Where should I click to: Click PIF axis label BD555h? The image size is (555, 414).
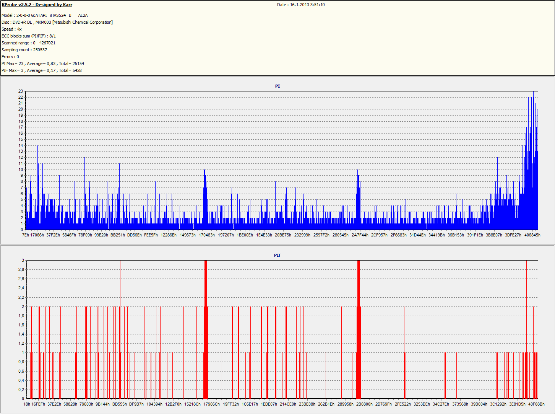pyautogui.click(x=119, y=404)
